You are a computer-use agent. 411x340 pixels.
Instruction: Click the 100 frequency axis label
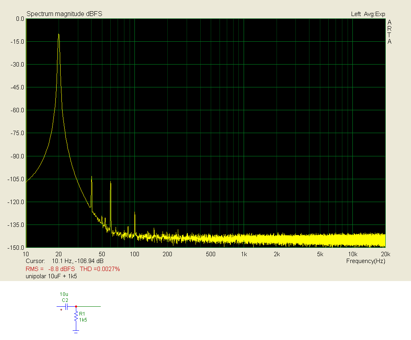134,254
